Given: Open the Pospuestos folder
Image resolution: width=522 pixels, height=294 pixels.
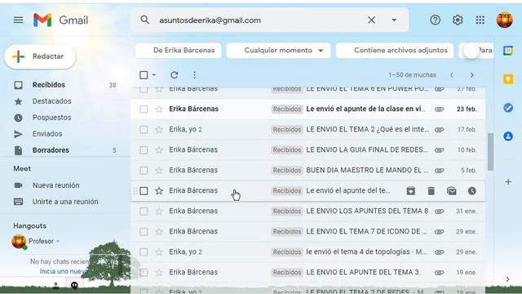Looking at the screenshot, I should 51,118.
